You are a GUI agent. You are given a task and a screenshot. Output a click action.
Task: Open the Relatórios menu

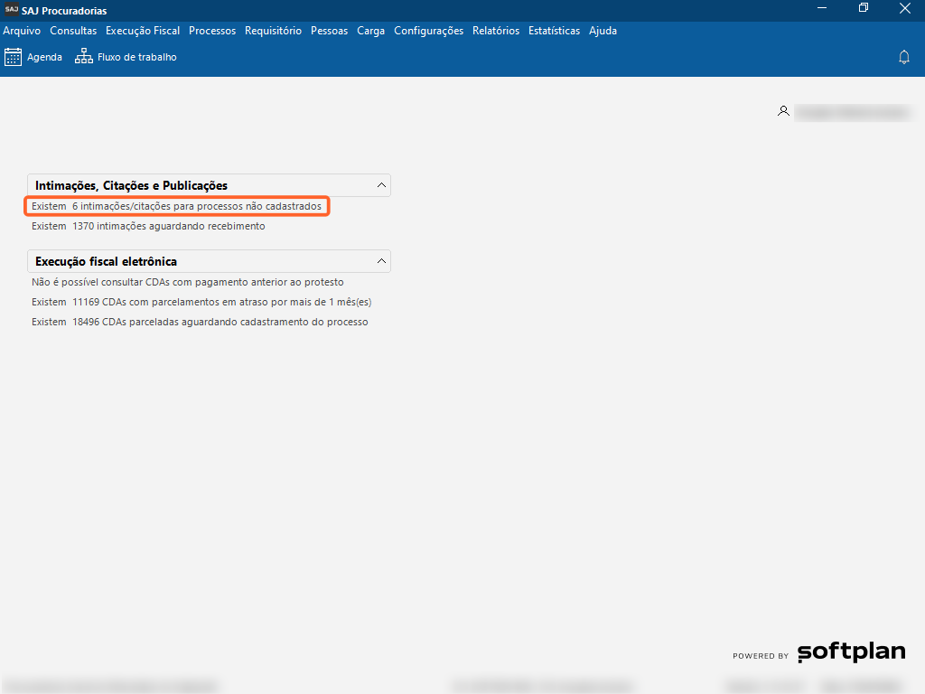[496, 31]
